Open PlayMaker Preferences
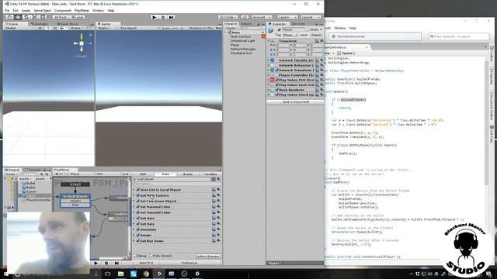 (x=189, y=263)
